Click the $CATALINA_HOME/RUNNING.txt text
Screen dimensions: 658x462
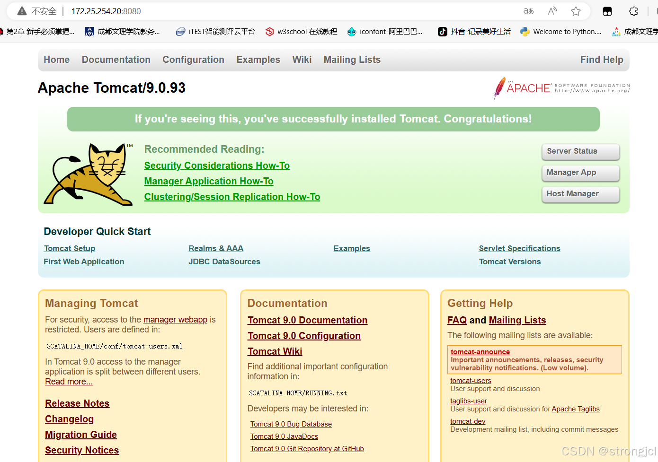pyautogui.click(x=298, y=393)
